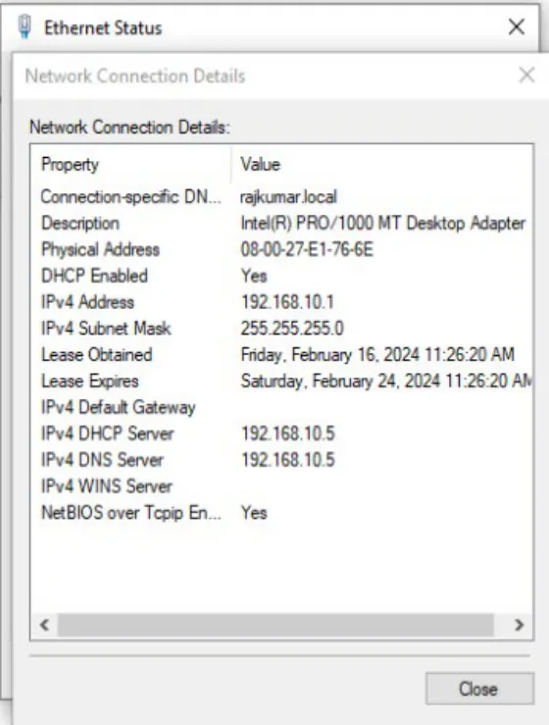Close Network Connection Details with the X
This screenshot has height=725, width=549.
click(x=526, y=75)
